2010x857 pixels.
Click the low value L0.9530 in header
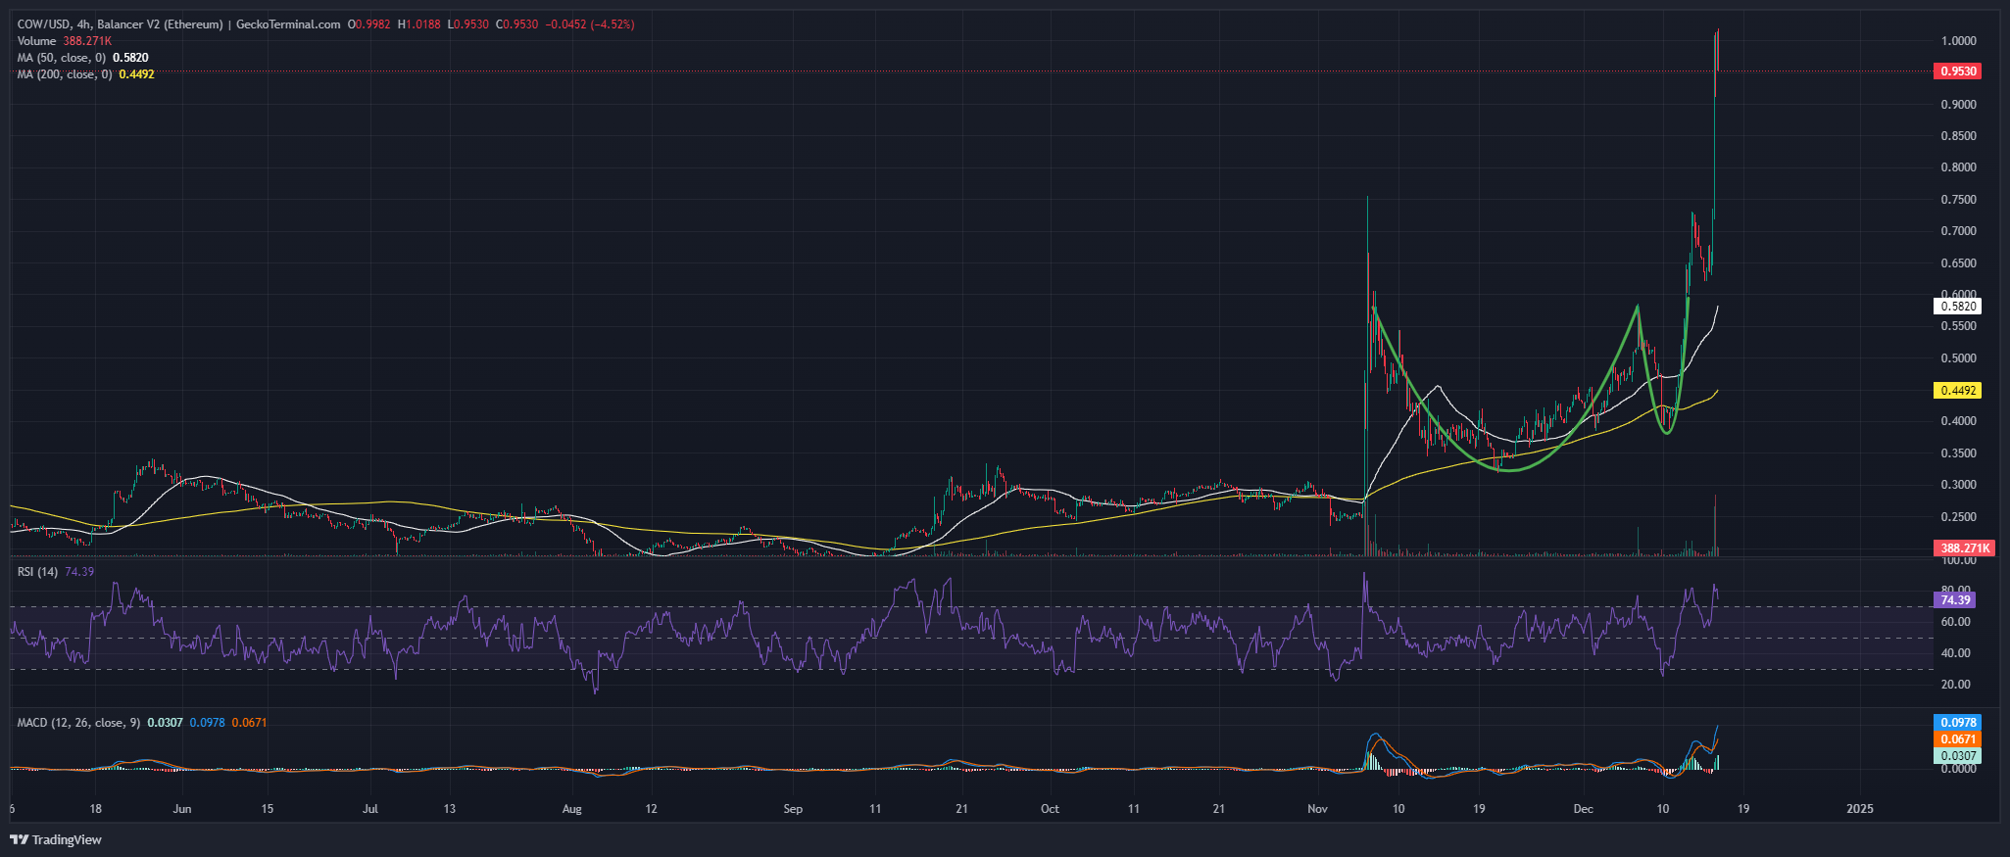pos(468,24)
